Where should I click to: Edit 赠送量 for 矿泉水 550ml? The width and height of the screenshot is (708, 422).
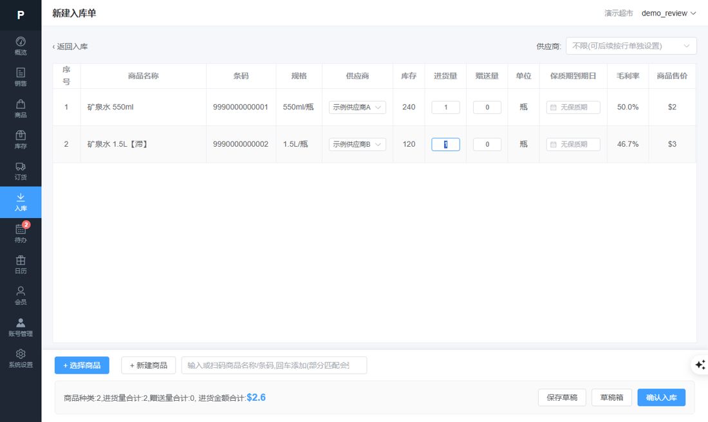pyautogui.click(x=487, y=107)
